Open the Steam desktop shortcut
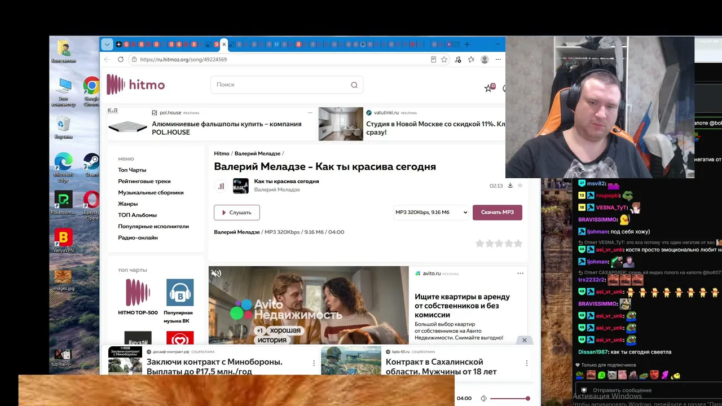Image resolution: width=722 pixels, height=406 pixels. pos(91,165)
